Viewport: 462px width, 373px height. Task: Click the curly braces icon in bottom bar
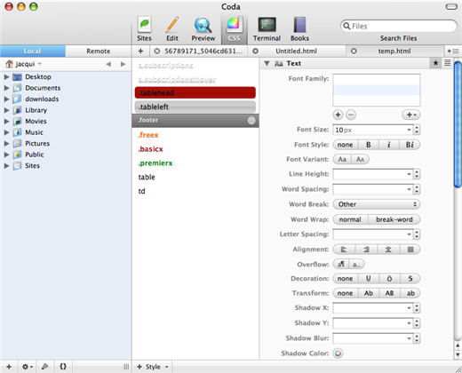(x=63, y=367)
